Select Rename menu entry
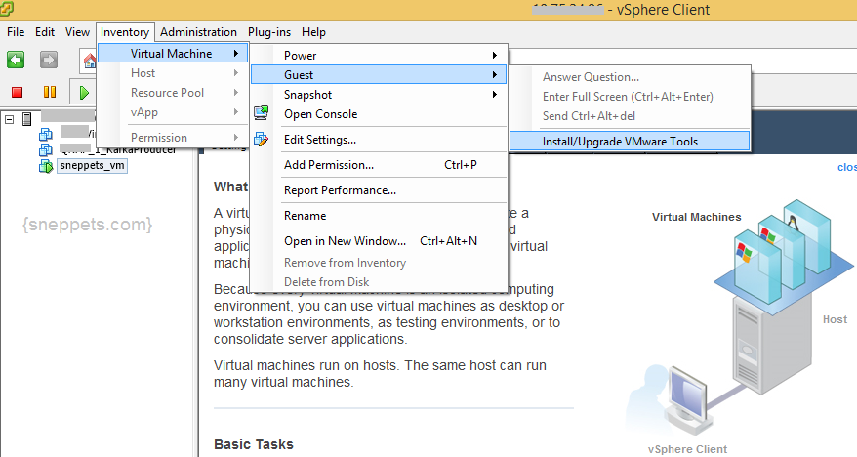Screen dimensions: 857x457 pos(379,216)
